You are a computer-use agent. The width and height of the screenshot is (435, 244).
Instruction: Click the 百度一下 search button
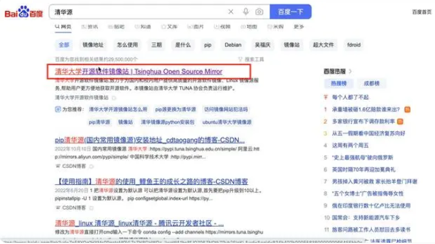(x=290, y=12)
